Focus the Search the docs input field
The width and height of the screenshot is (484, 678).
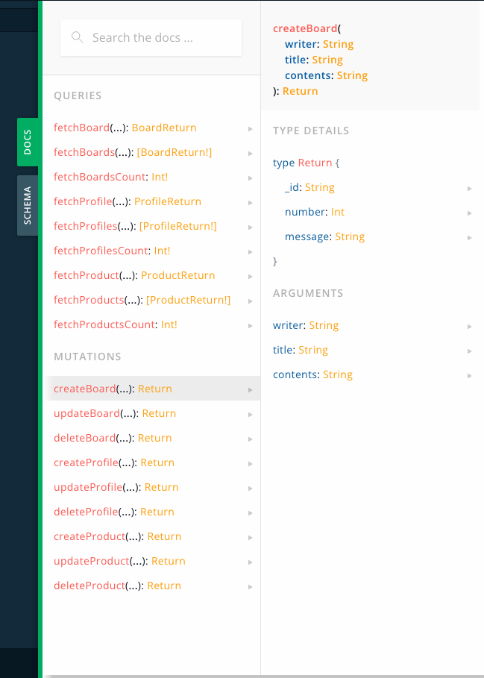(x=151, y=37)
